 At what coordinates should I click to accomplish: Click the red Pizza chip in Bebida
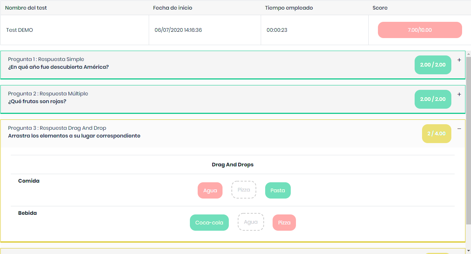[x=284, y=223]
